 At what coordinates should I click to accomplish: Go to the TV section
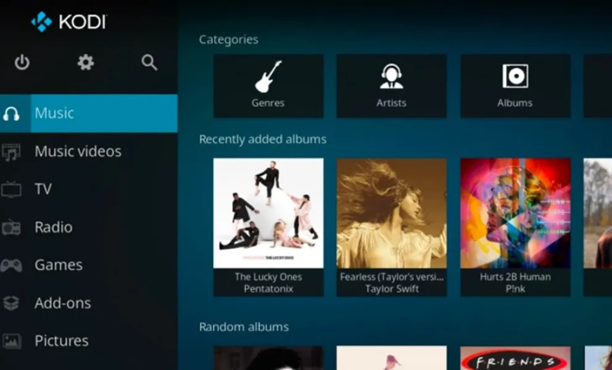pyautogui.click(x=89, y=189)
